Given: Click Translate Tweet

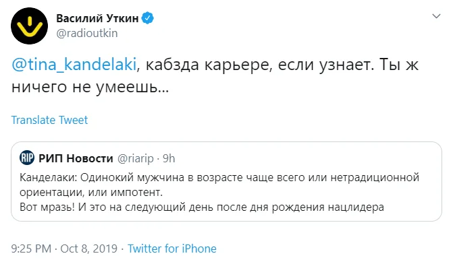Looking at the screenshot, I should coord(49,120).
